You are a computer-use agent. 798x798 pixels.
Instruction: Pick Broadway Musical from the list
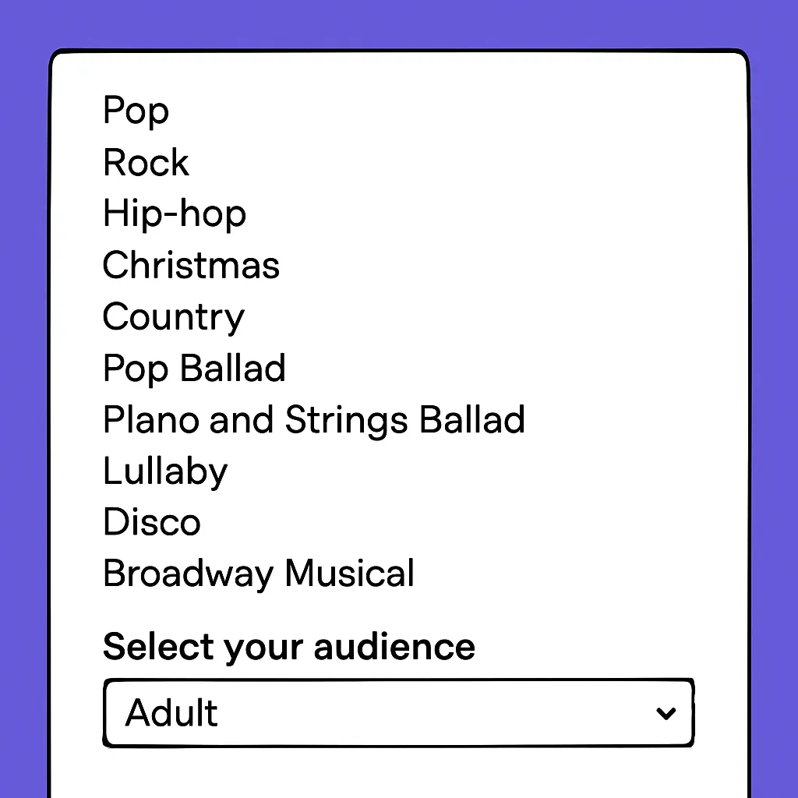(258, 574)
